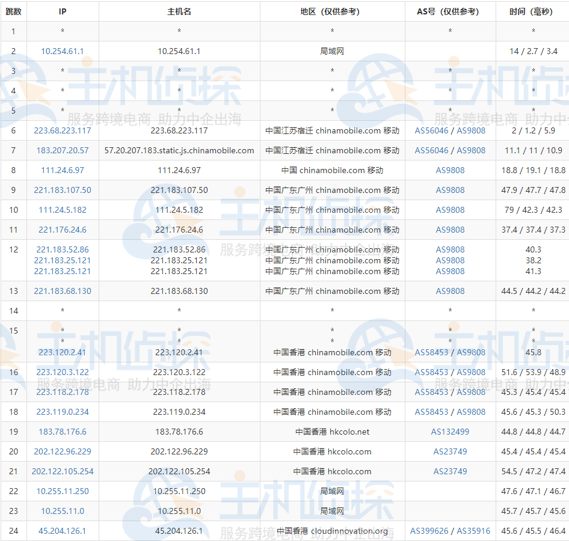Open AS23749 link in hop 20 row
The height and width of the screenshot is (541, 569).
pyautogui.click(x=450, y=451)
